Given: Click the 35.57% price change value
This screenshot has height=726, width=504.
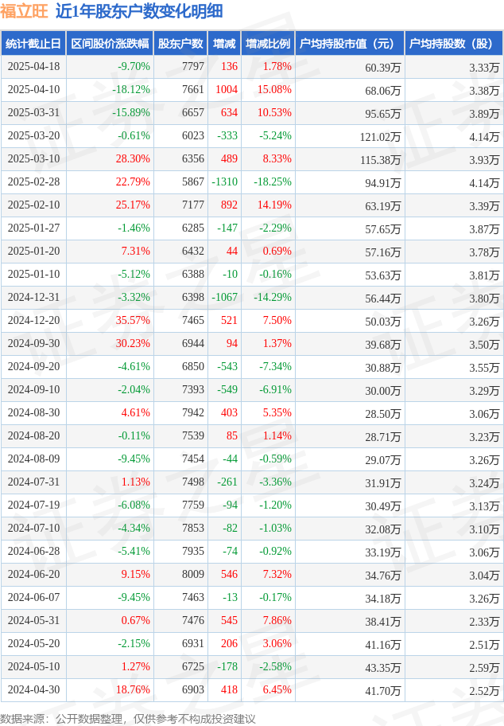Looking at the screenshot, I should tap(133, 320).
